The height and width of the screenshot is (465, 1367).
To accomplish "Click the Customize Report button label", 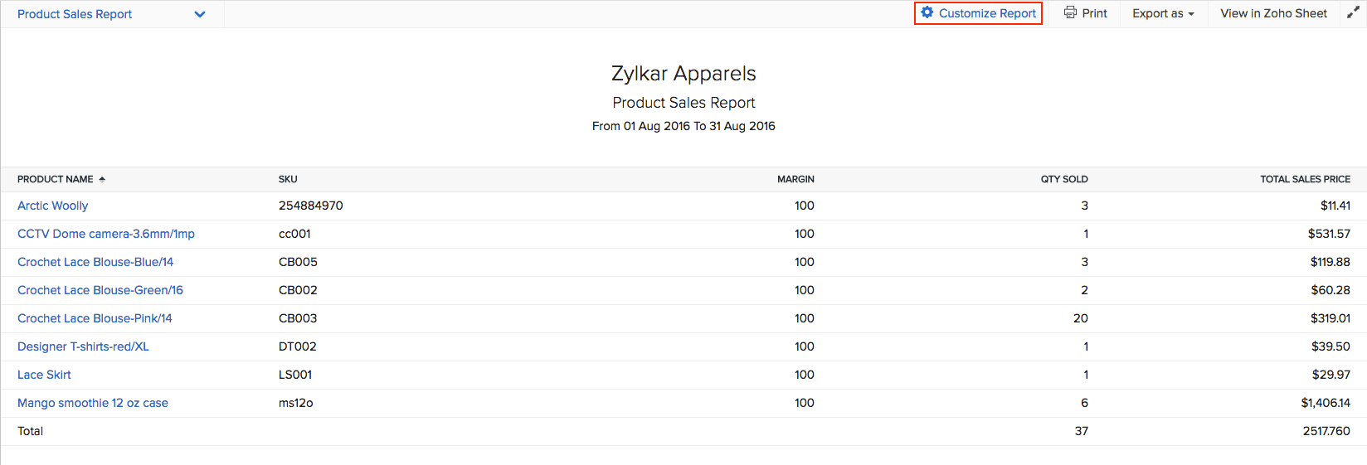I will click(987, 13).
